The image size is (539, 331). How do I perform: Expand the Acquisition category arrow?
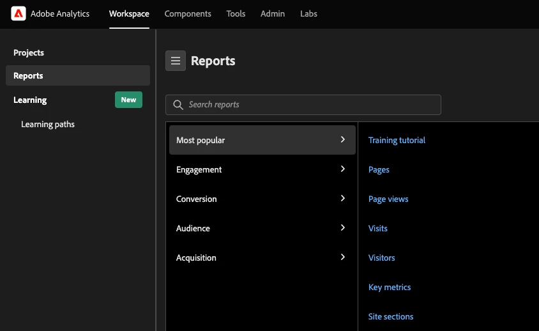pos(343,257)
